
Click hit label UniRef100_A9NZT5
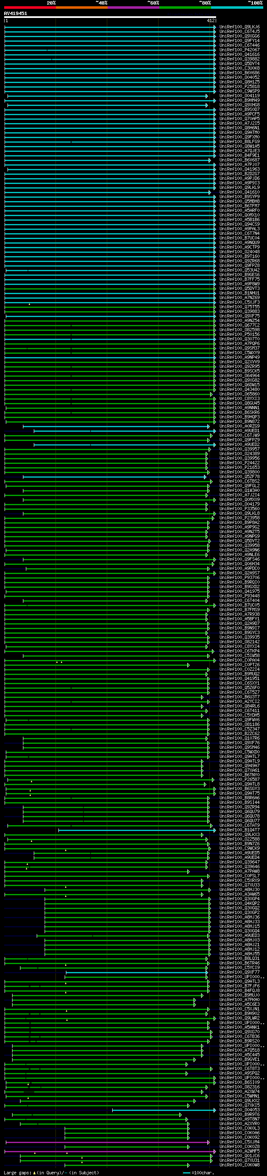[239, 532]
